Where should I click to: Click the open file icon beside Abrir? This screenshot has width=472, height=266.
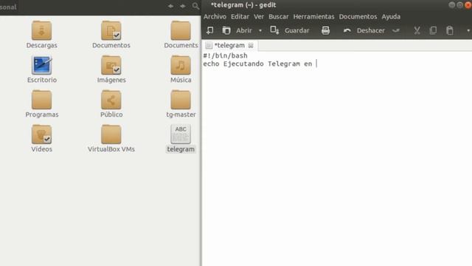coord(226,30)
